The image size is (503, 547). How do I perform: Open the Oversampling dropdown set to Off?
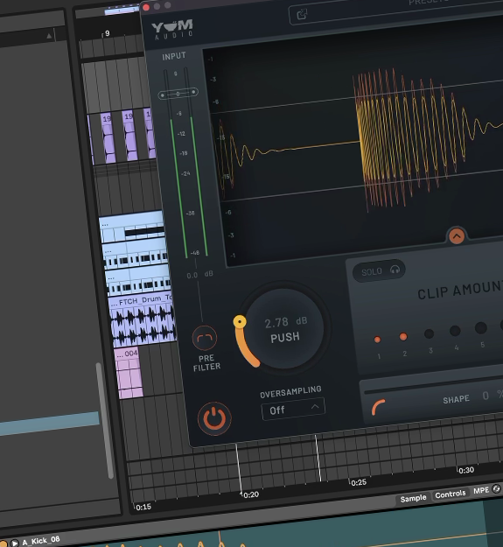293,409
